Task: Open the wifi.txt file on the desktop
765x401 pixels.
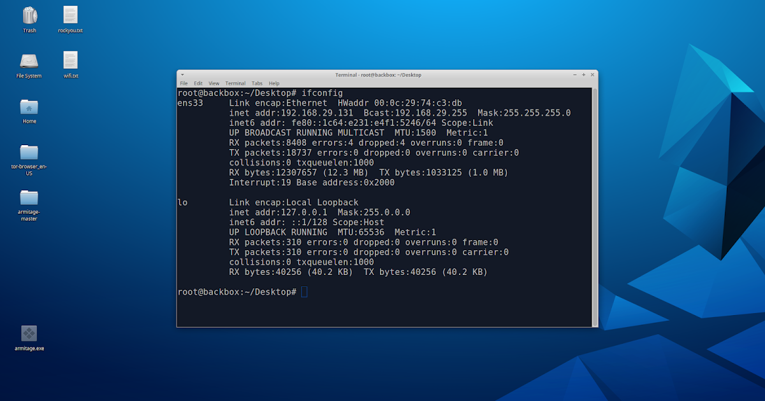Action: pyautogui.click(x=70, y=62)
